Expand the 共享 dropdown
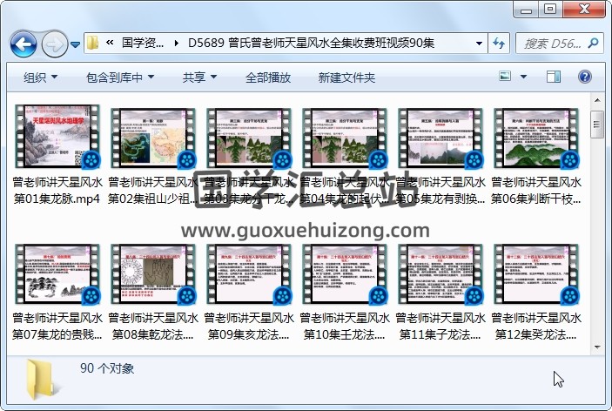 coord(198,77)
